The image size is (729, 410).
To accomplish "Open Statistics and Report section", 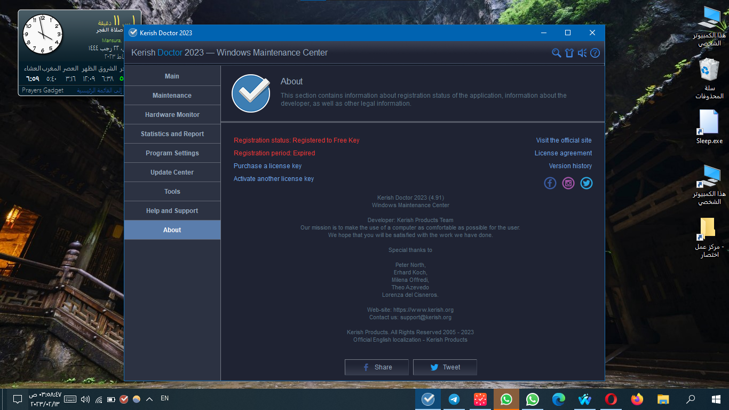I will click(172, 134).
